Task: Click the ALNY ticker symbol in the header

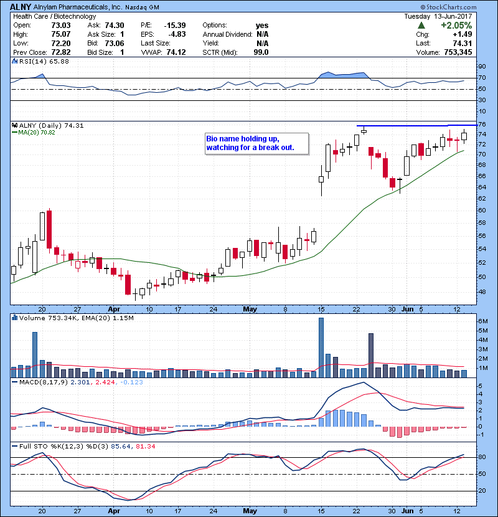Action: 21,7
